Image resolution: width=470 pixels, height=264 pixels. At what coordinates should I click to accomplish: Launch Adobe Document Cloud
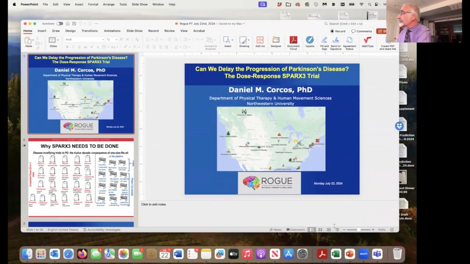pyautogui.click(x=293, y=41)
